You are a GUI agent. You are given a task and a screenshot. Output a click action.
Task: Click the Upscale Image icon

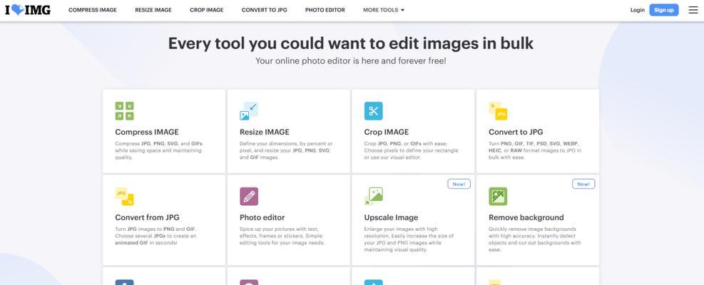point(374,196)
